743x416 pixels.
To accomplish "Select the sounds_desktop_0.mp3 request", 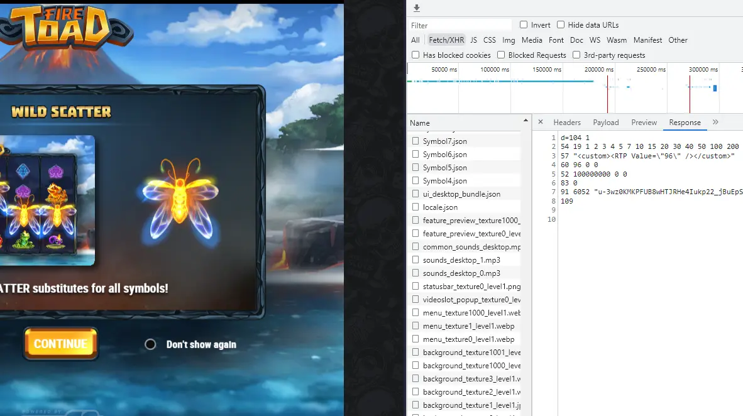I will click(x=461, y=273).
